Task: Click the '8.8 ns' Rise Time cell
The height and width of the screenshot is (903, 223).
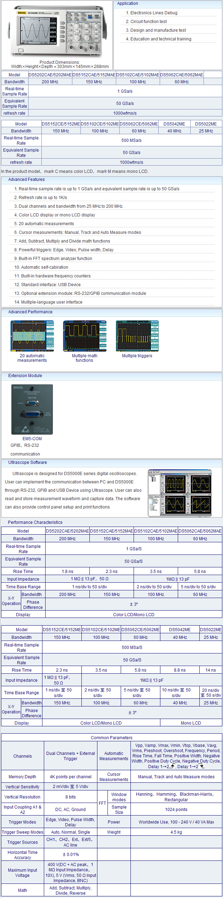Action: pyautogui.click(x=180, y=670)
